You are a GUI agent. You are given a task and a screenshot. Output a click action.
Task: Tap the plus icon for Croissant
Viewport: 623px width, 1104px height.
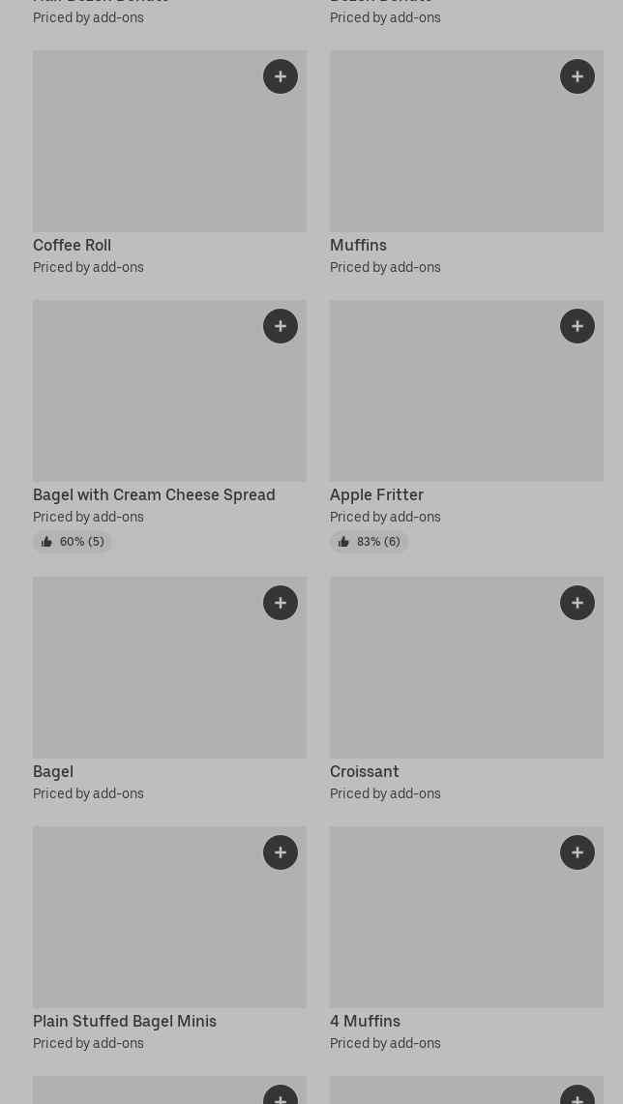578,603
